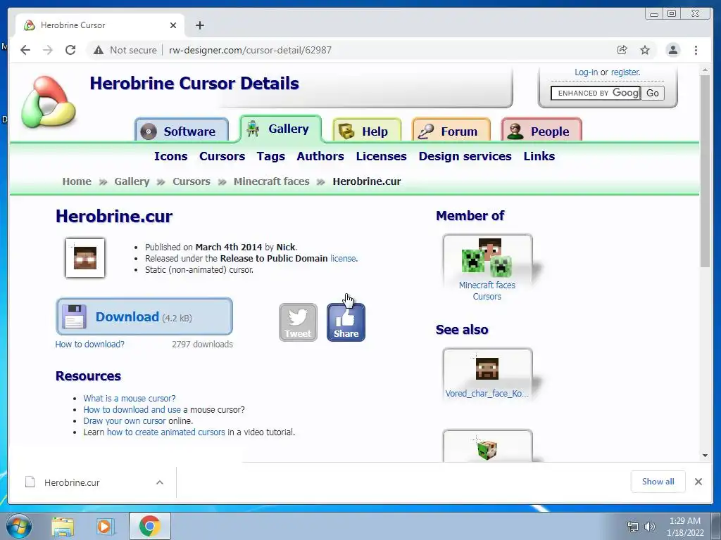Click the RealWorld Designer site logo
The image size is (721, 540).
point(49,102)
